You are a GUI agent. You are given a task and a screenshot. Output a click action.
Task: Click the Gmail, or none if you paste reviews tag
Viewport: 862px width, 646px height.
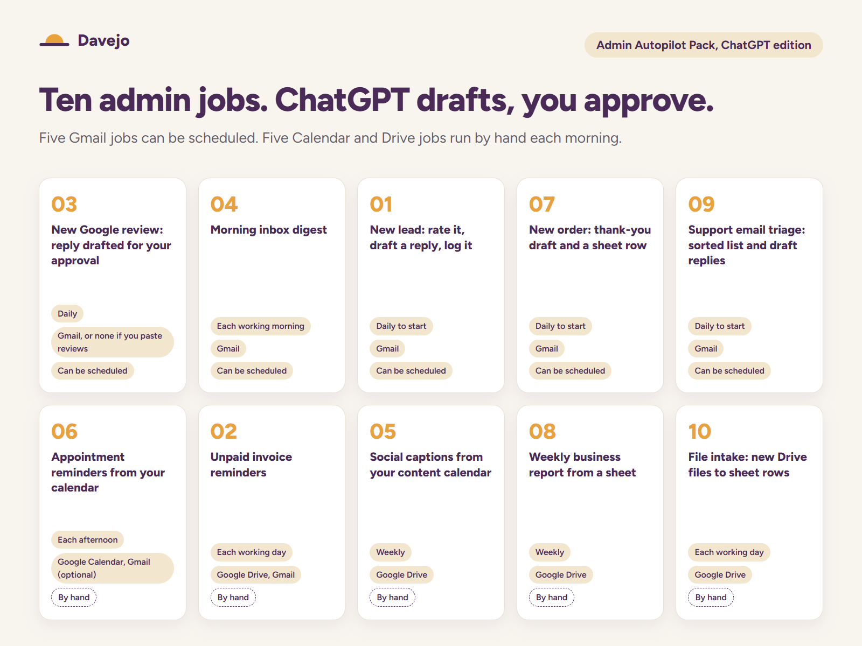112,342
